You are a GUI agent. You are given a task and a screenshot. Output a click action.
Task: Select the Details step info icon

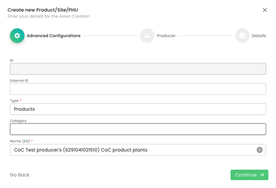[x=242, y=36]
